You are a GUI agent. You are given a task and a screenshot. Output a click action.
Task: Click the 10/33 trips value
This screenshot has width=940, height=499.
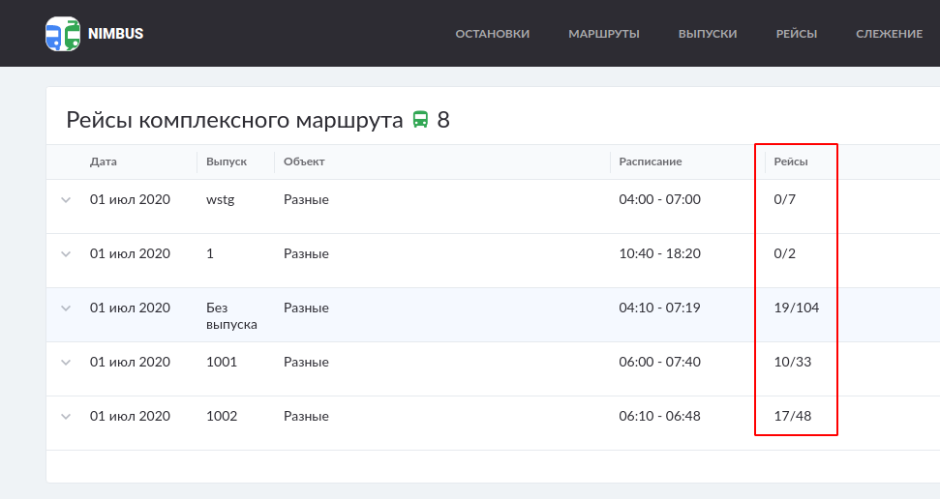coord(792,363)
